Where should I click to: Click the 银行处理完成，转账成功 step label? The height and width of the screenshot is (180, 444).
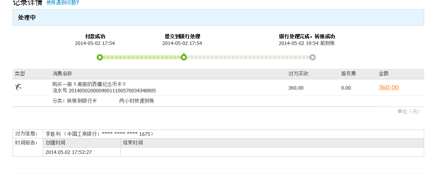click(x=307, y=36)
